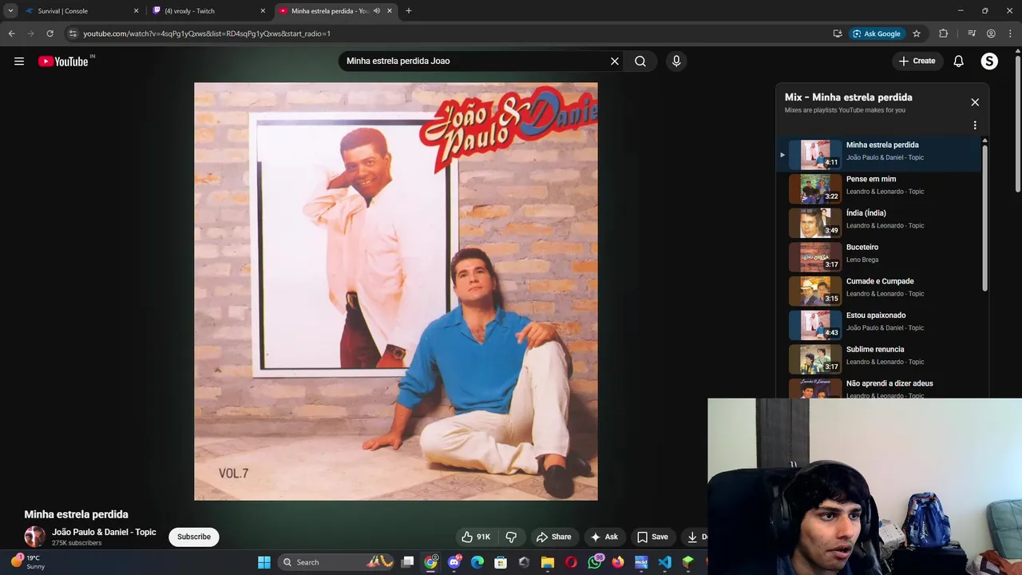Select the Minha estrela perdida YouTube tab
The width and height of the screenshot is (1022, 575).
point(327,11)
